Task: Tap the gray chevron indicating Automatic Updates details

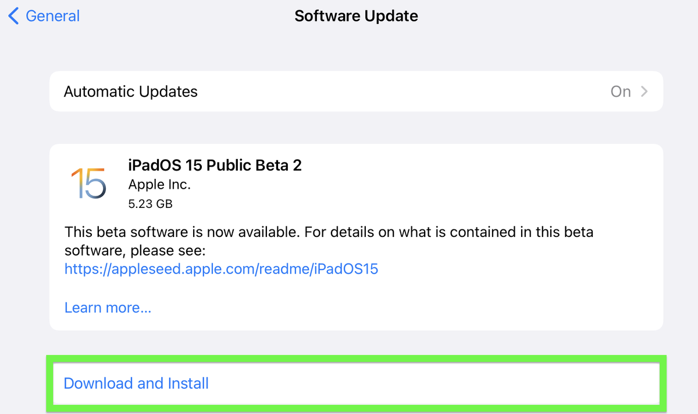Action: pyautogui.click(x=644, y=91)
